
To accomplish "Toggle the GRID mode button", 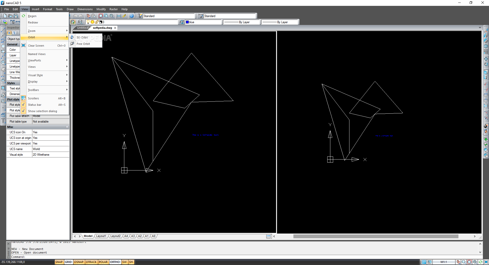I will 68,262.
